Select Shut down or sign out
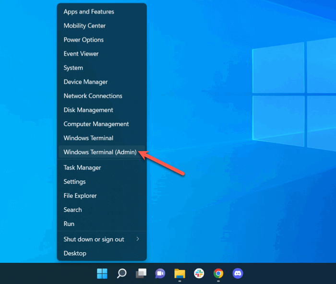This screenshot has height=284, width=336. click(x=102, y=239)
